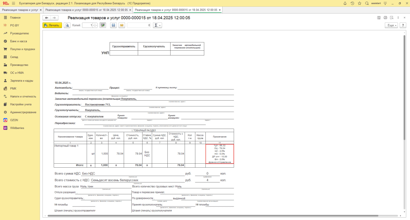Image resolution: width=410 pixels, height=220 pixels.
Task: Open history clock icon
Action: coord(352,3)
